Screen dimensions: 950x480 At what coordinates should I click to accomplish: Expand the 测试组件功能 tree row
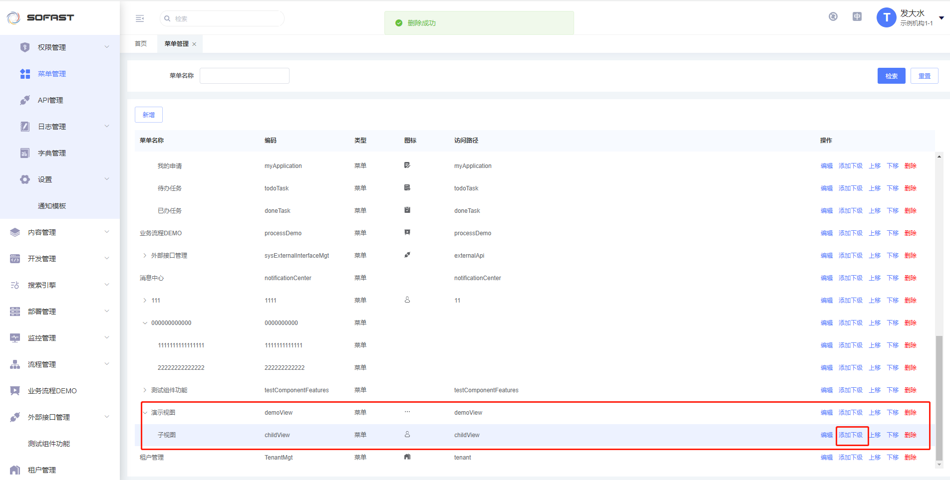click(145, 390)
